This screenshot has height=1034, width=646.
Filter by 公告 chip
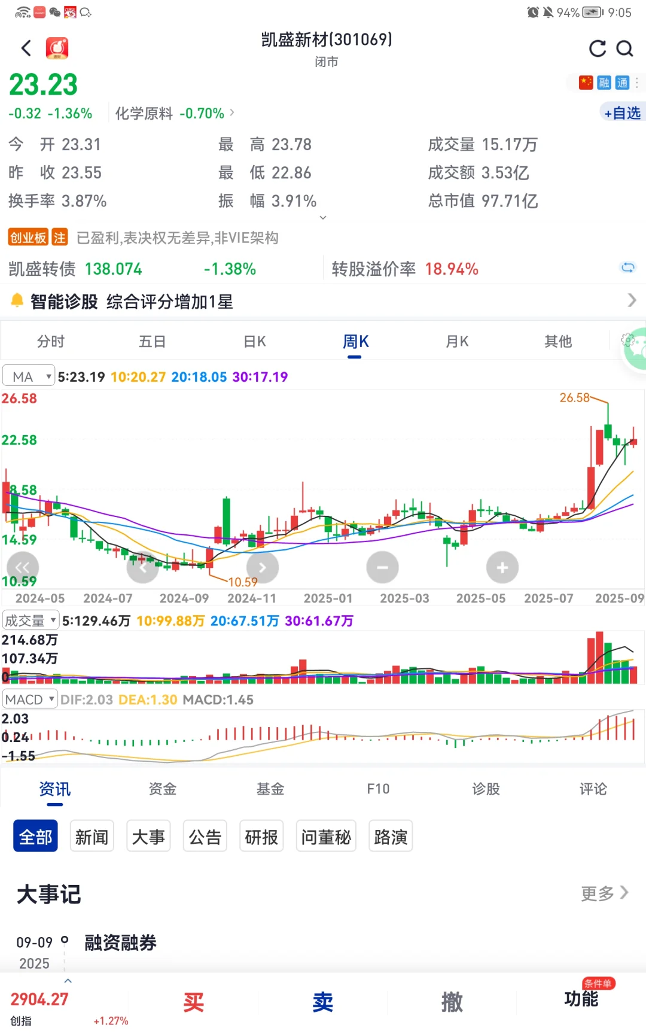click(205, 836)
